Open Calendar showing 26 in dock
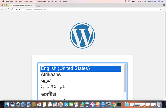 tap(39, 105)
